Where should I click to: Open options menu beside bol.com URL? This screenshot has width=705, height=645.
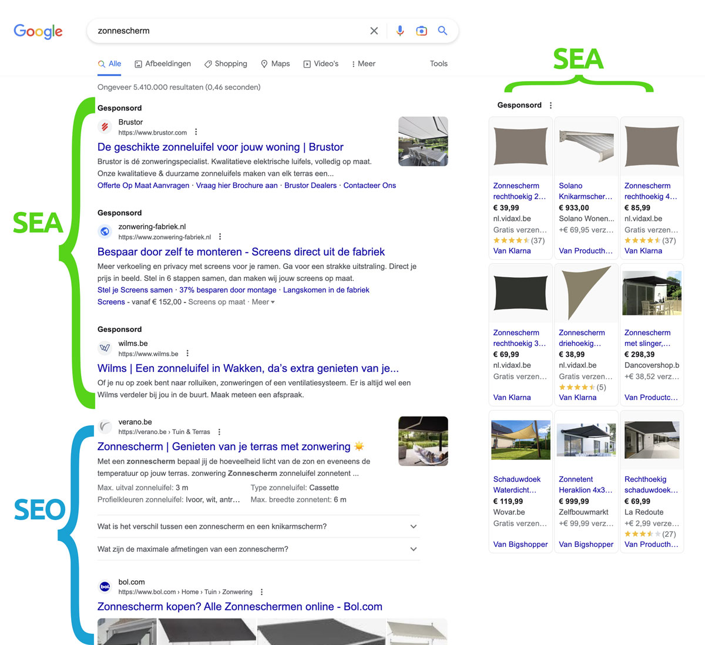tap(261, 592)
